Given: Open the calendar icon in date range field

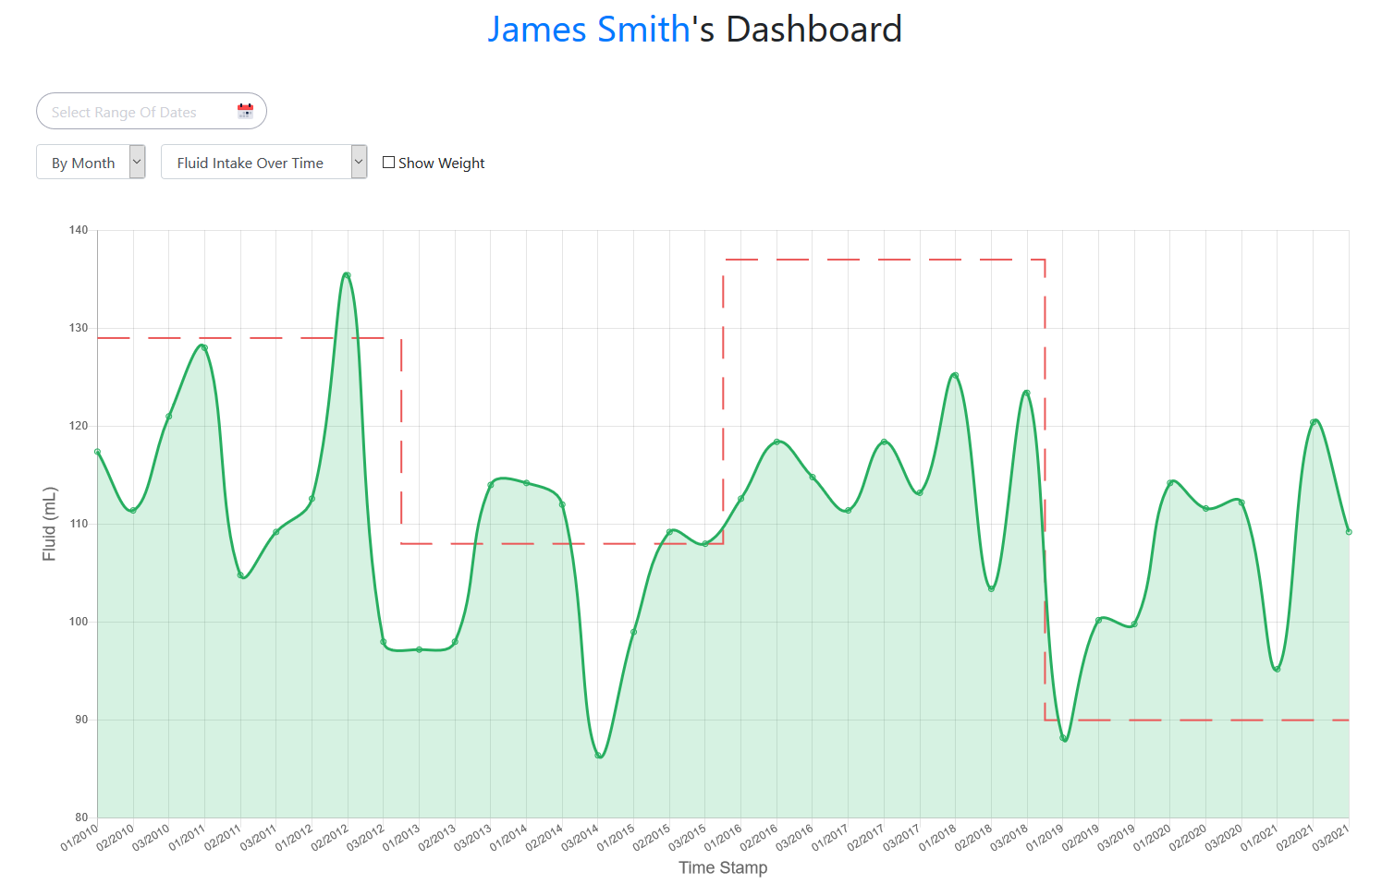Looking at the screenshot, I should pos(245,111).
